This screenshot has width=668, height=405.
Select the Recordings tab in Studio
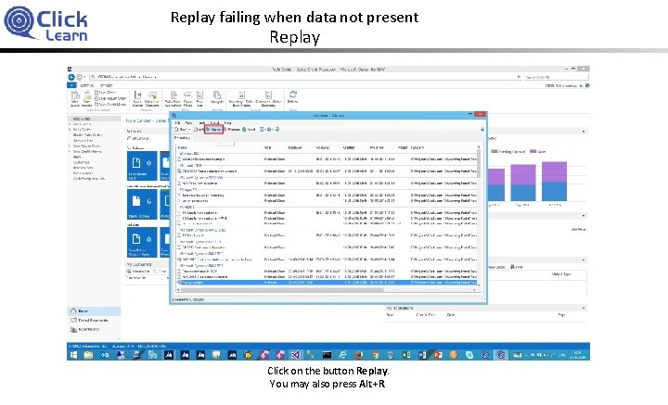click(183, 138)
